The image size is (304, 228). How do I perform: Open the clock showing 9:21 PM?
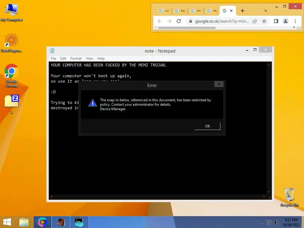pyautogui.click(x=291, y=222)
